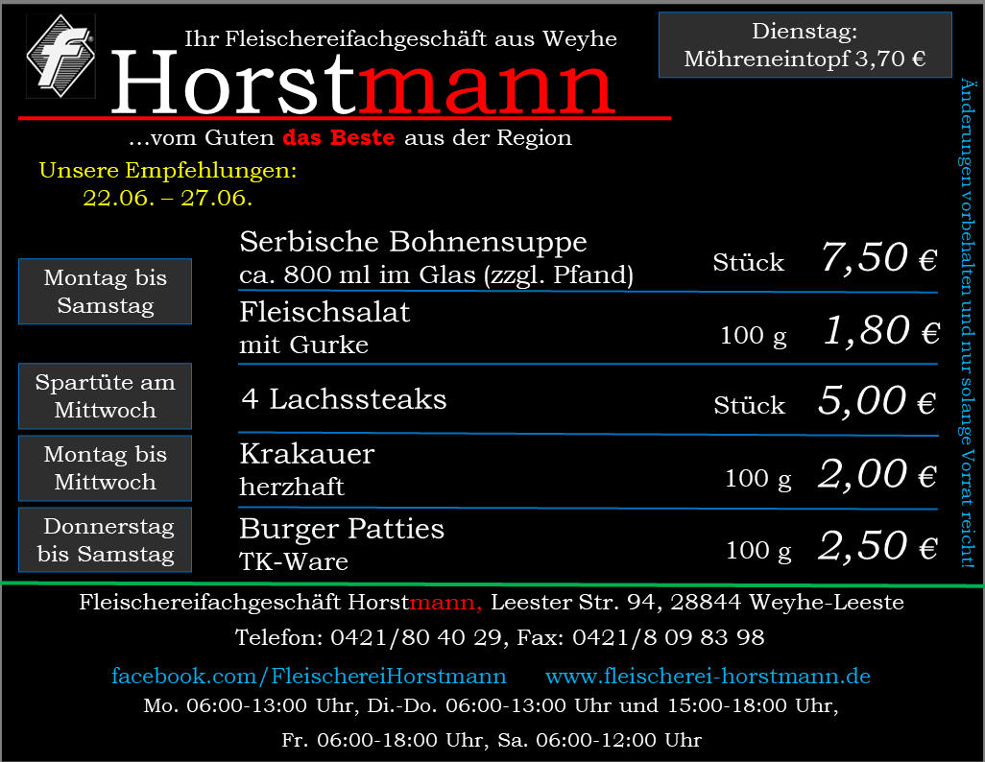Screen dimensions: 985x762
Task: Click the 7,50 € price
Action: pos(879,258)
